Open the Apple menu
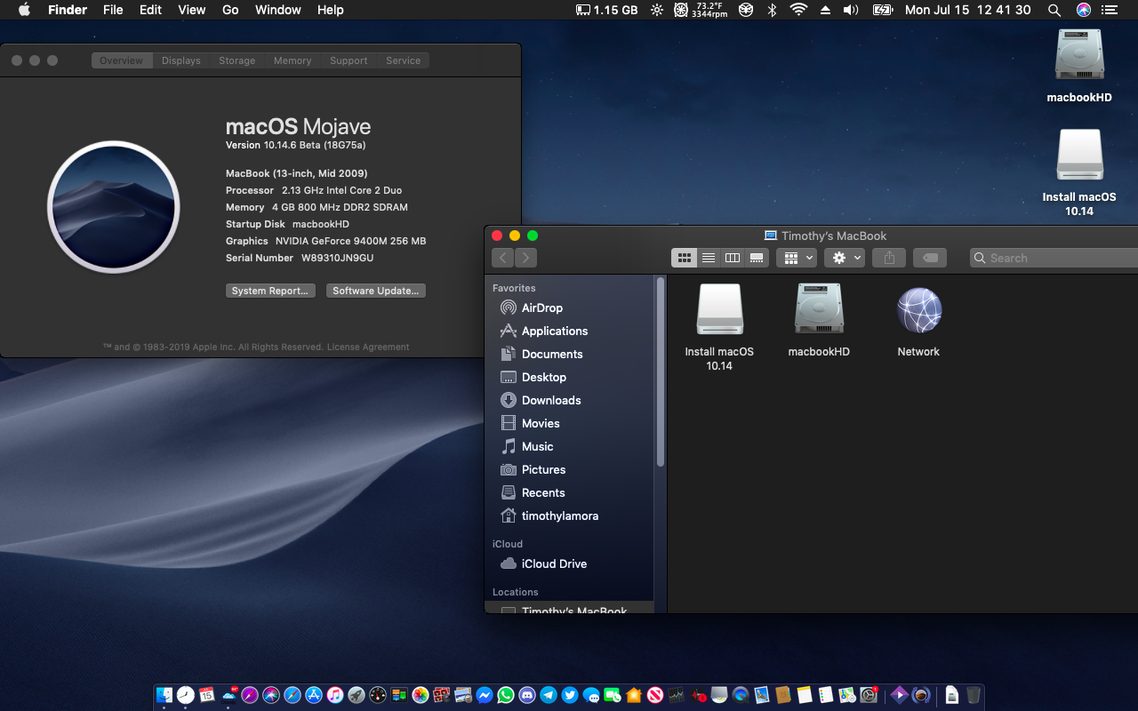Viewport: 1138px width, 711px height. 24,10
